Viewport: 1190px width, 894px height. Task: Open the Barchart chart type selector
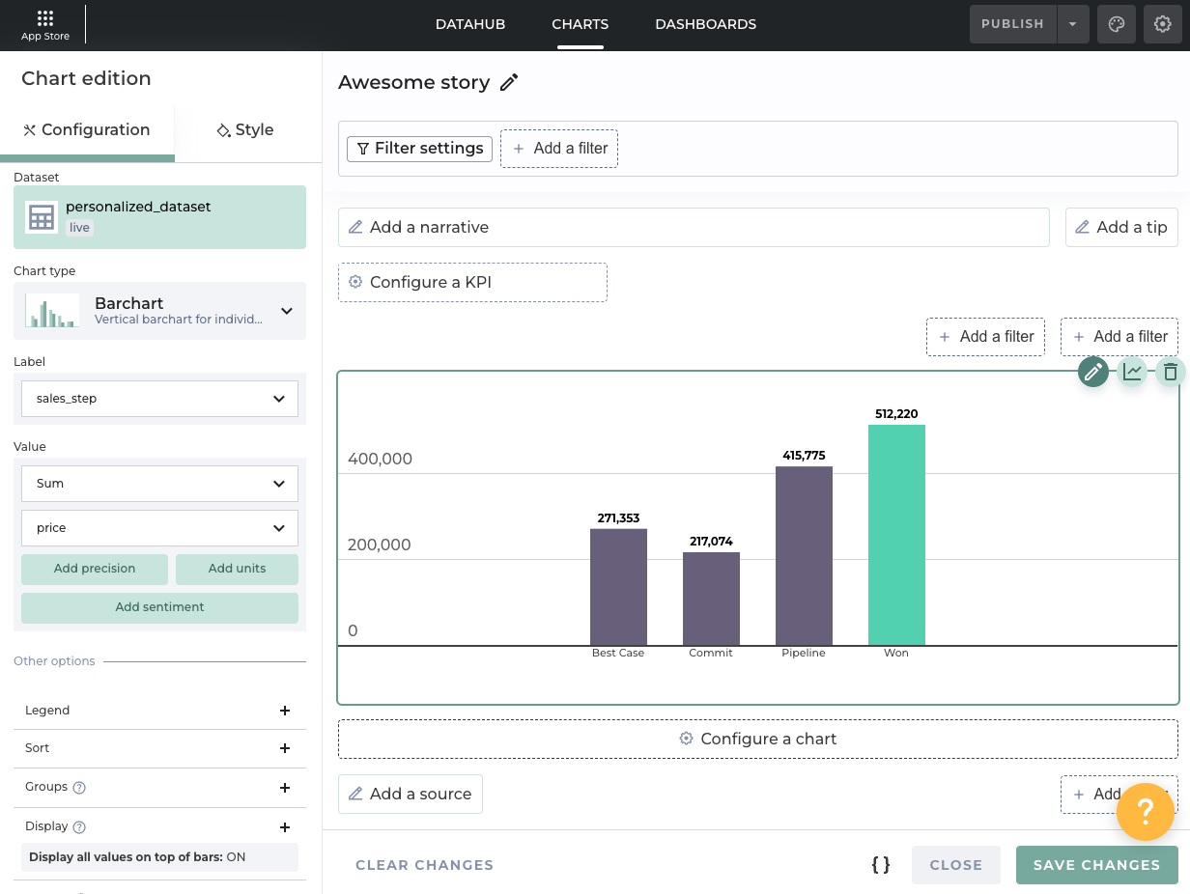pyautogui.click(x=159, y=311)
